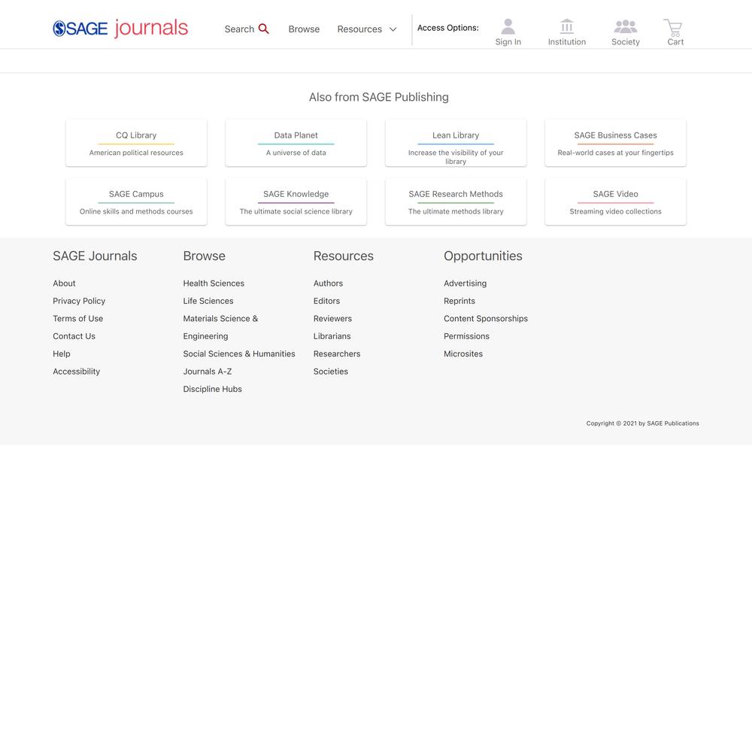Open the Privacy Policy link

[x=79, y=302]
